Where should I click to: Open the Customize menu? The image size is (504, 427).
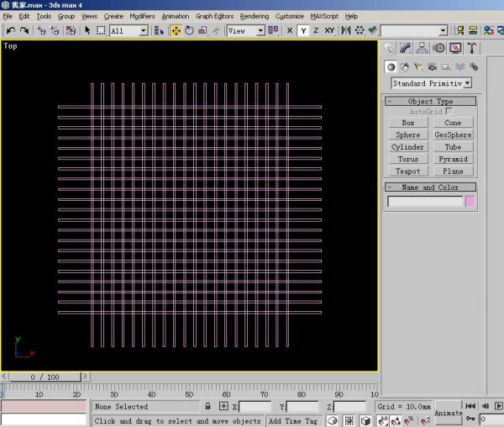click(289, 16)
